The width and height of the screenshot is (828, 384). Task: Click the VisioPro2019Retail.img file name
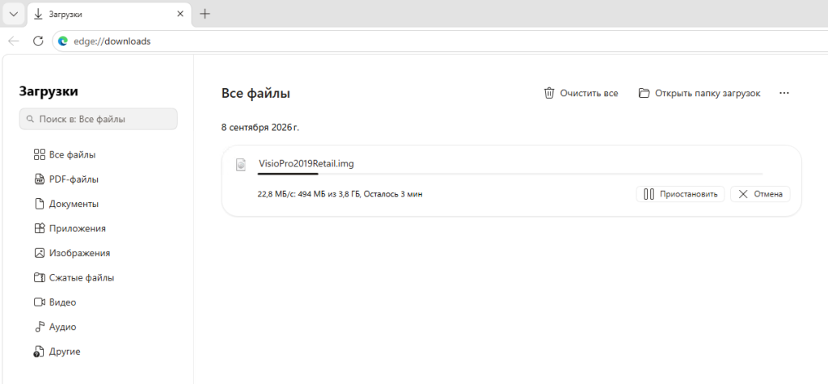306,164
